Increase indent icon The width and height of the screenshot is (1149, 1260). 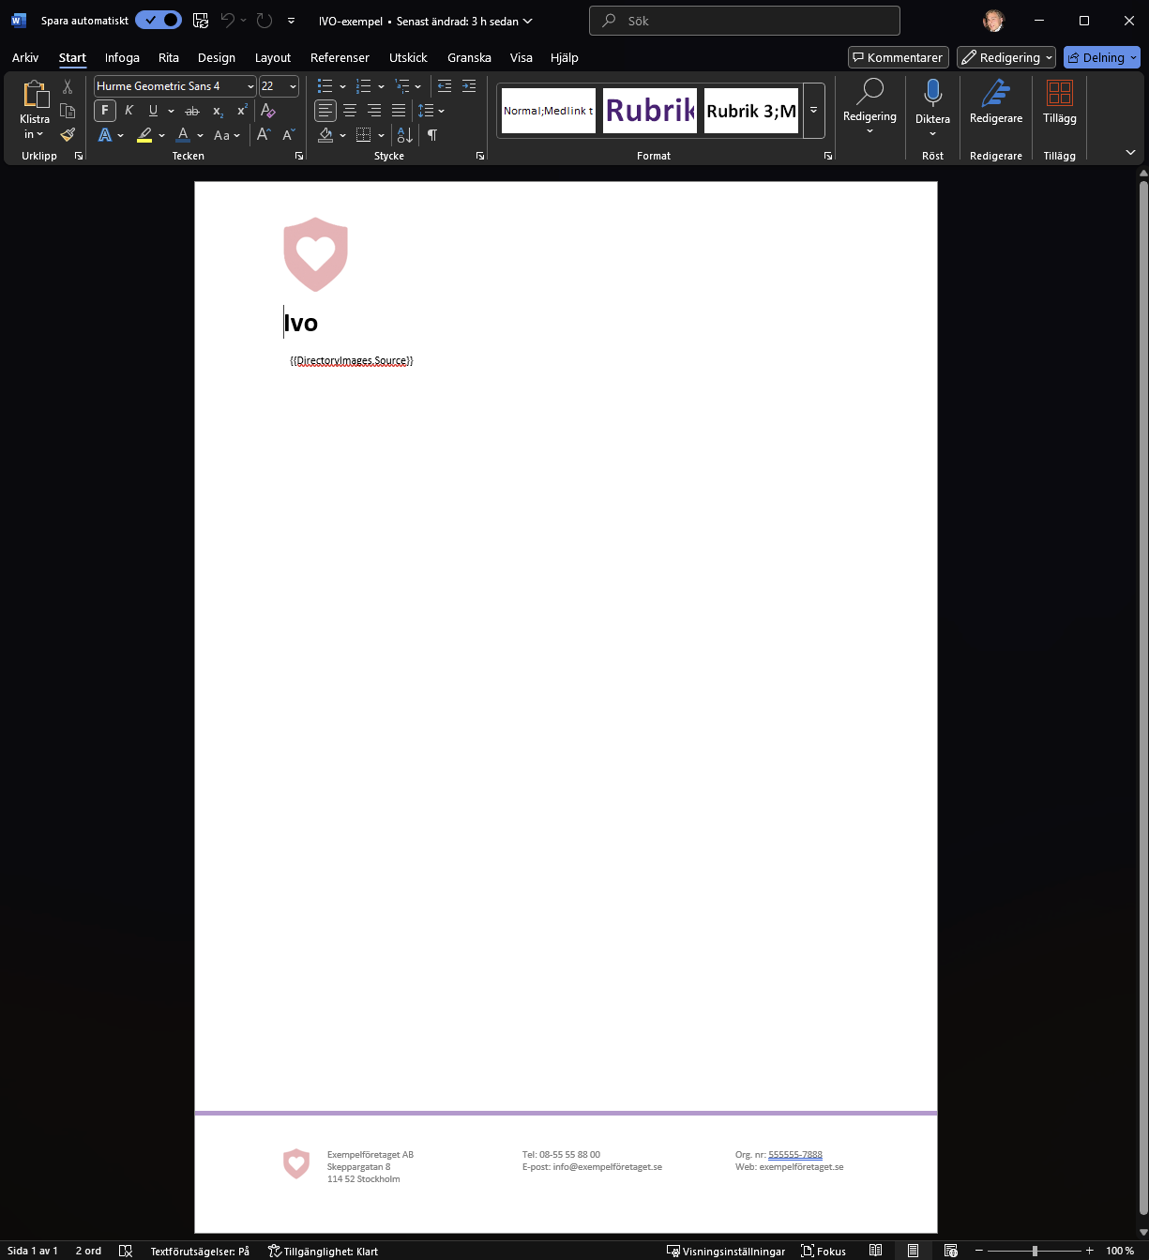469,86
